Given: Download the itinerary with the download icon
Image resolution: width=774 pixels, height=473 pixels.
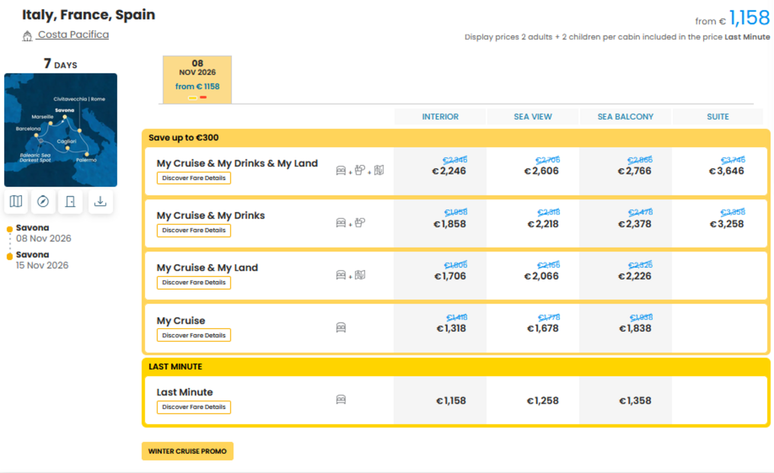Looking at the screenshot, I should (100, 202).
